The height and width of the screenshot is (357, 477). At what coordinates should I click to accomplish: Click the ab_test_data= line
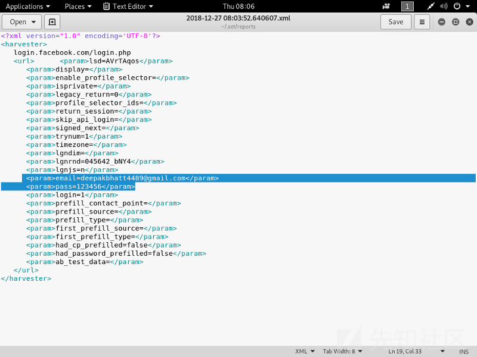click(x=85, y=262)
